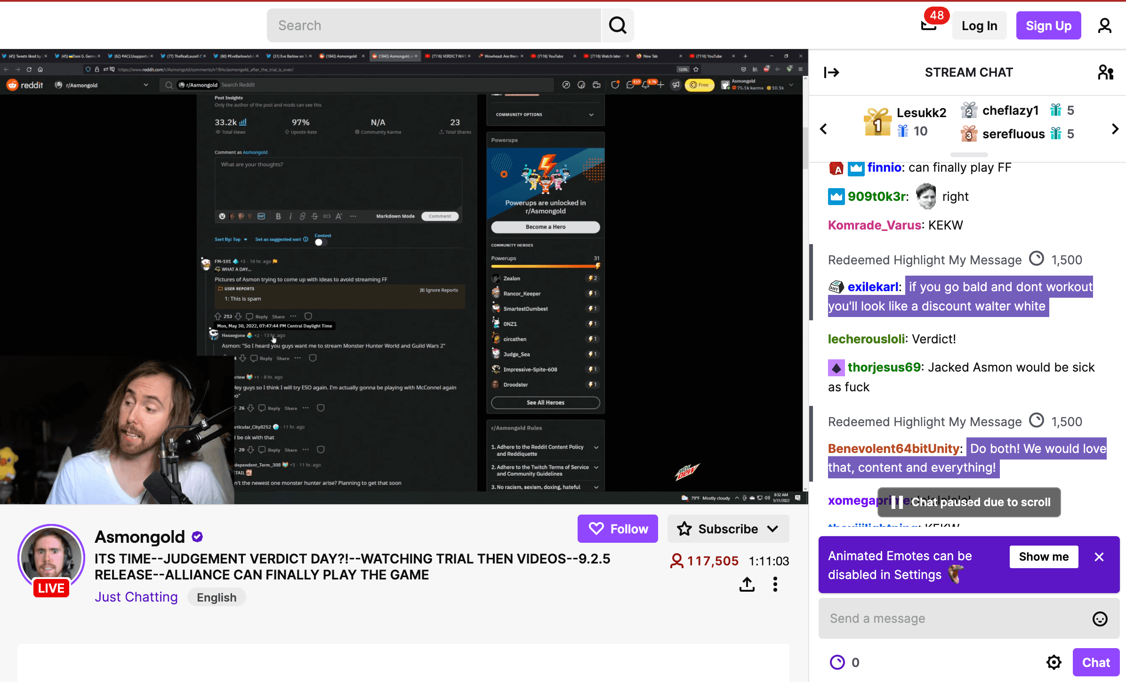Click the Show me button
Image resolution: width=1126 pixels, height=682 pixels.
click(1044, 557)
